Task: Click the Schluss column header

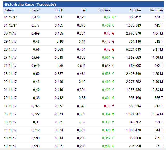Action: coord(104,10)
